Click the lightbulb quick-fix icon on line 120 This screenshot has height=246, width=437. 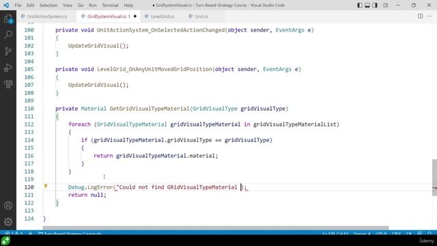pyautogui.click(x=46, y=186)
